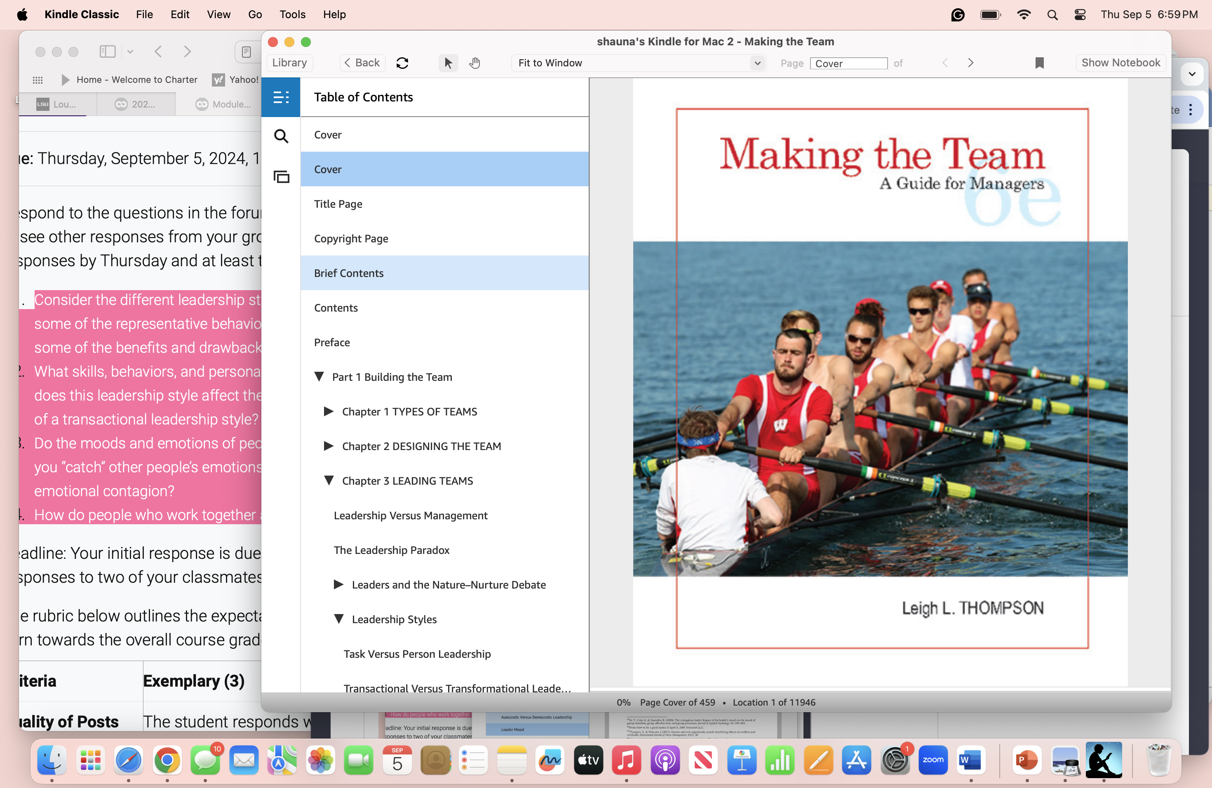Bookmark this page with the bookmark icon
The width and height of the screenshot is (1212, 788).
[x=1039, y=63]
